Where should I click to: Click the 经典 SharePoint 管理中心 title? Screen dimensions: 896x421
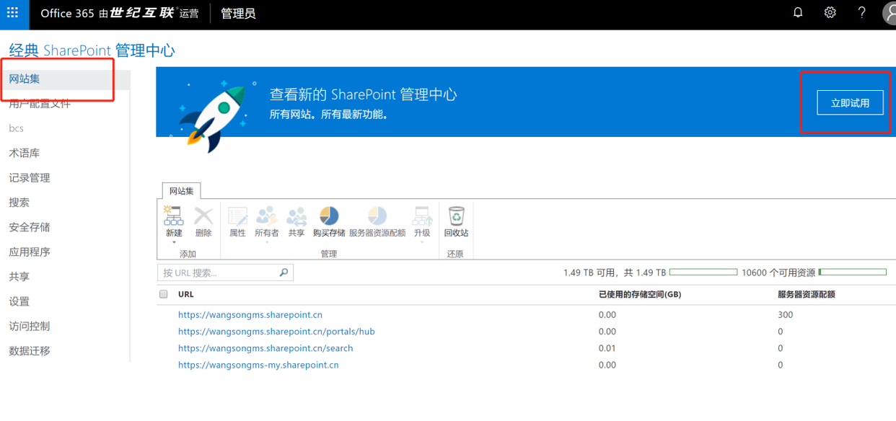[92, 50]
